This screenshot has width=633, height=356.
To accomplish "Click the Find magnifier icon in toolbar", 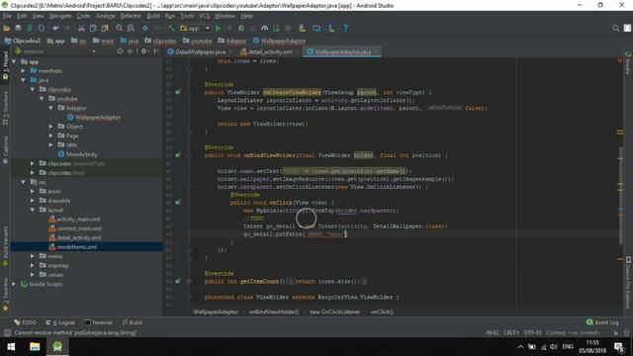I will [119, 29].
